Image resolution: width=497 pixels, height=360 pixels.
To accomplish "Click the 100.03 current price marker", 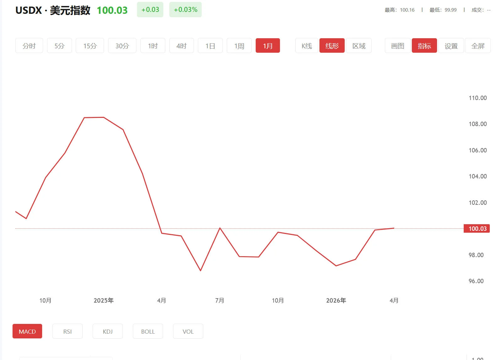I will [x=477, y=229].
